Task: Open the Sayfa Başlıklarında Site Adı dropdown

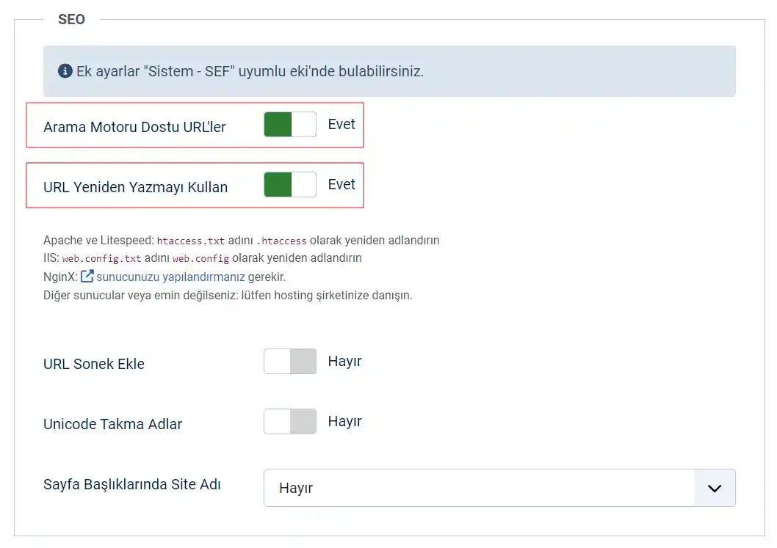Action: click(499, 487)
